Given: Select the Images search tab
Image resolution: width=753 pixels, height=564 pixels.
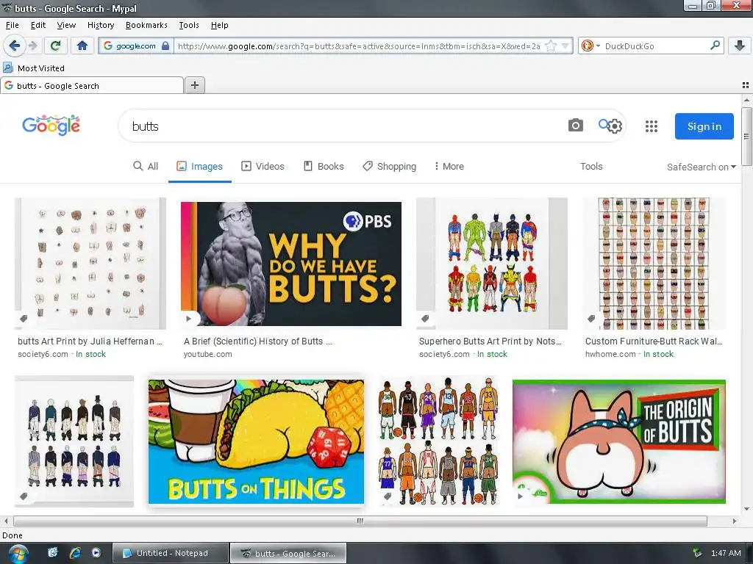Looking at the screenshot, I should point(200,166).
